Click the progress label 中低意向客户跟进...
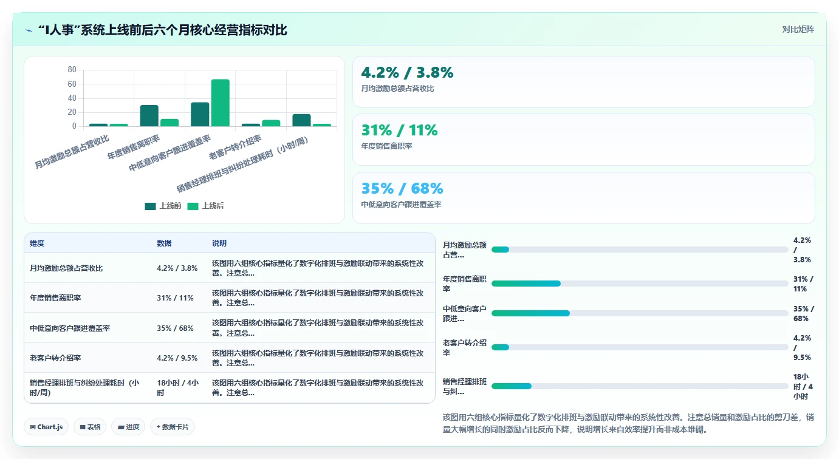The image size is (839, 459). (465, 313)
